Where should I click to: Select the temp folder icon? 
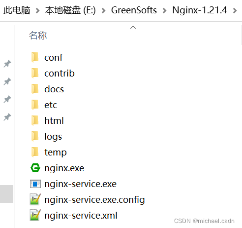pos(35,152)
